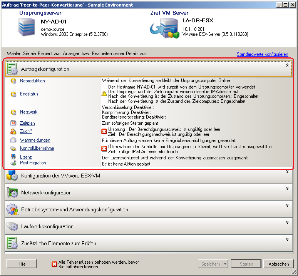Click the Auftragskonfiguration section icon
Image resolution: width=298 pixels, height=276 pixels.
click(12, 69)
